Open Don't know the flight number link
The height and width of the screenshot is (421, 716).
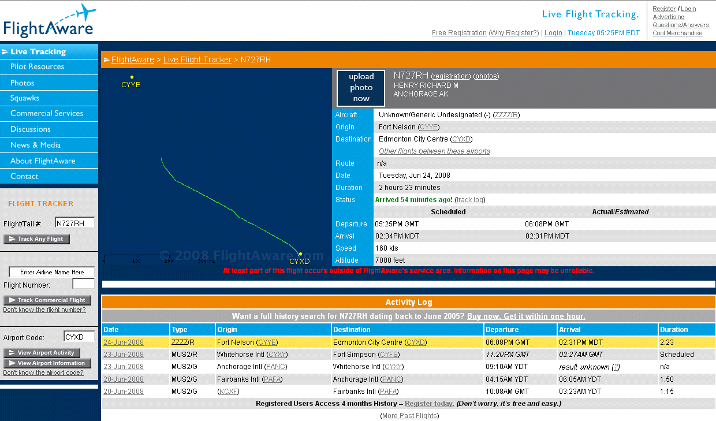point(44,310)
